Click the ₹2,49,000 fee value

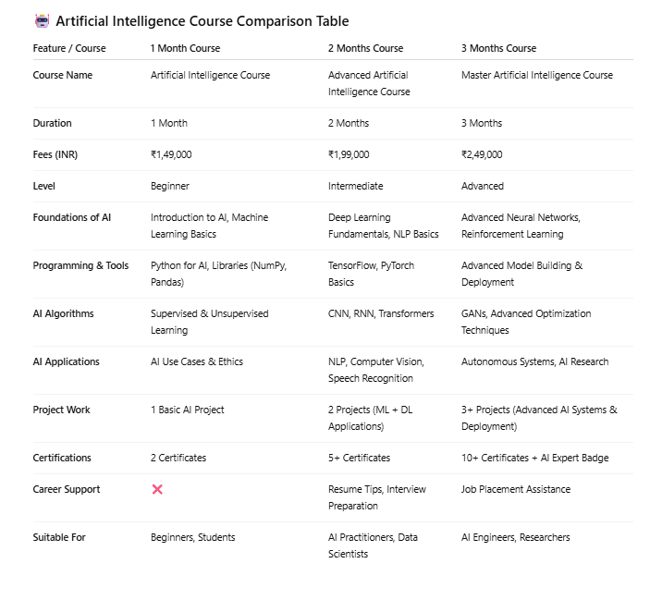pos(482,154)
